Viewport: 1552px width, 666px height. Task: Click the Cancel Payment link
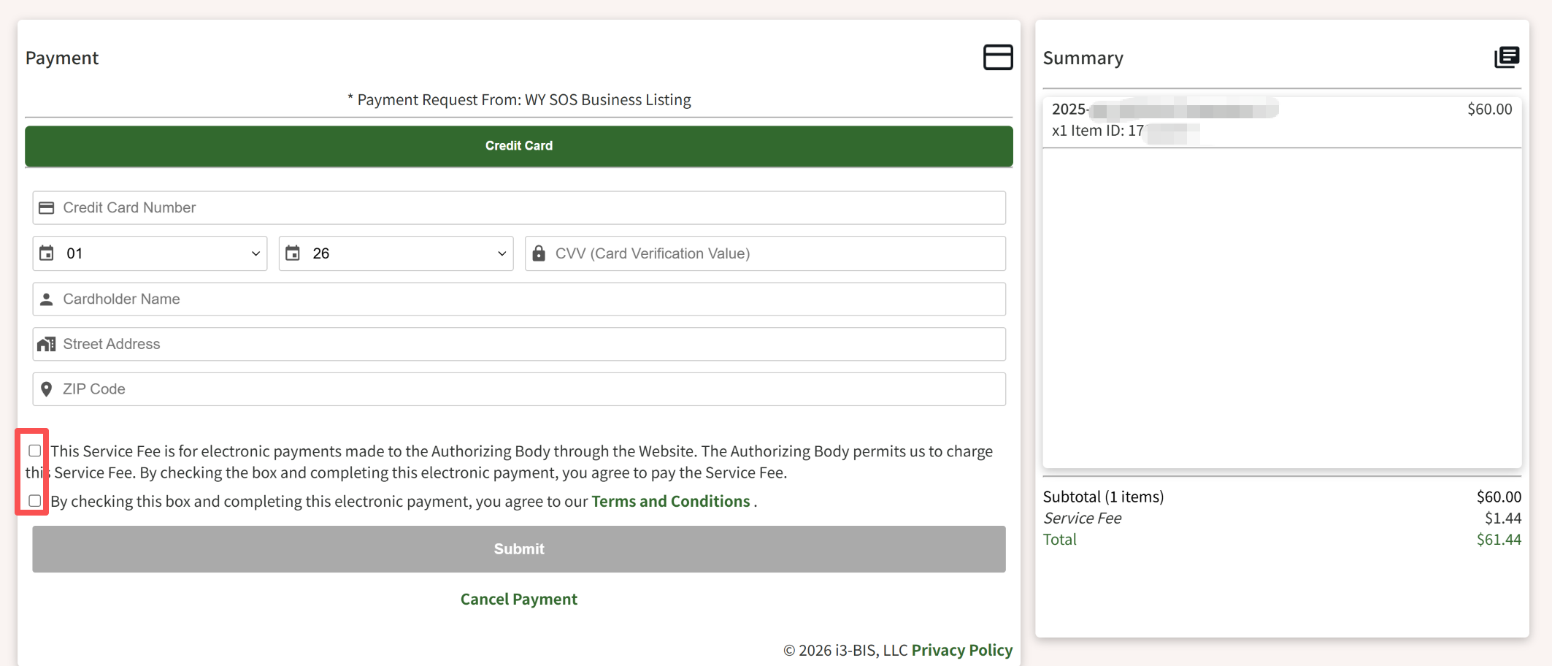click(x=519, y=600)
